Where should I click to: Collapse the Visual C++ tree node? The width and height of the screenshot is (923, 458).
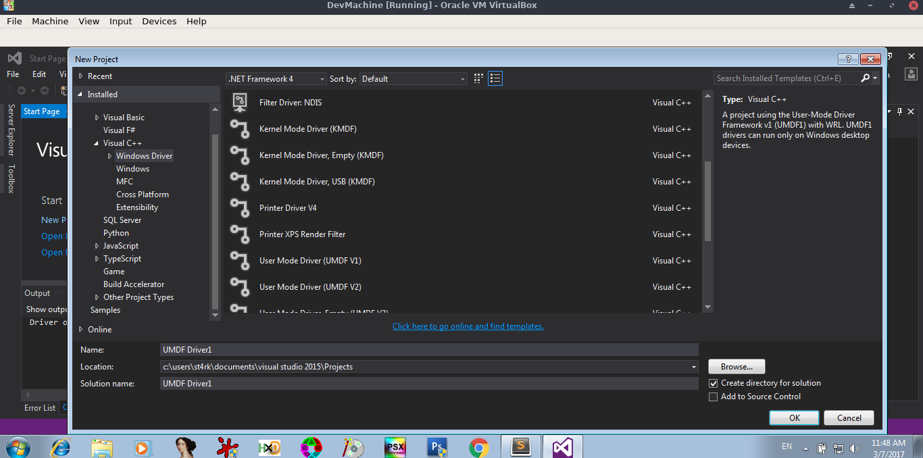pyautogui.click(x=97, y=143)
